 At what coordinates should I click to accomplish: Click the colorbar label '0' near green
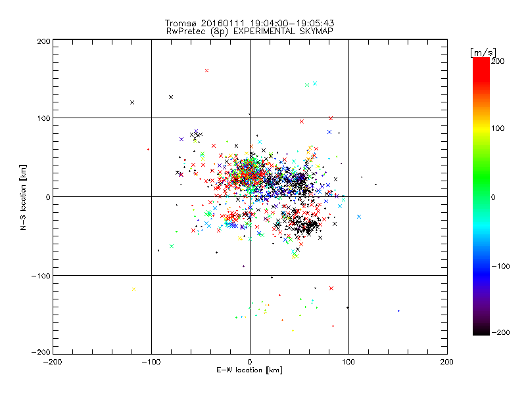click(x=492, y=198)
